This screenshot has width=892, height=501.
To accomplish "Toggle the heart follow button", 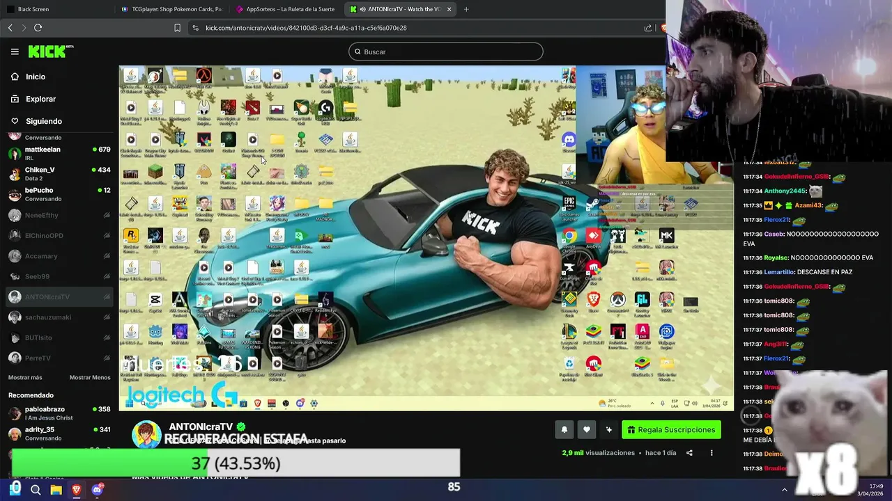I will [587, 430].
